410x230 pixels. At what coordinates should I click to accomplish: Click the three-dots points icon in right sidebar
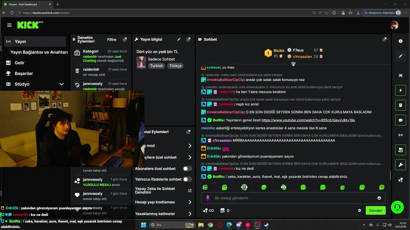[400, 180]
